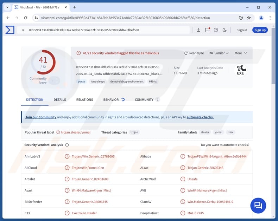Expand the More dropdown menu

pyautogui.click(x=241, y=53)
